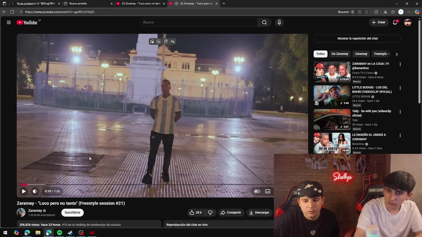The width and height of the screenshot is (422, 237).
Task: Mute audio icon on active Zaramay tab
Action: [176, 4]
